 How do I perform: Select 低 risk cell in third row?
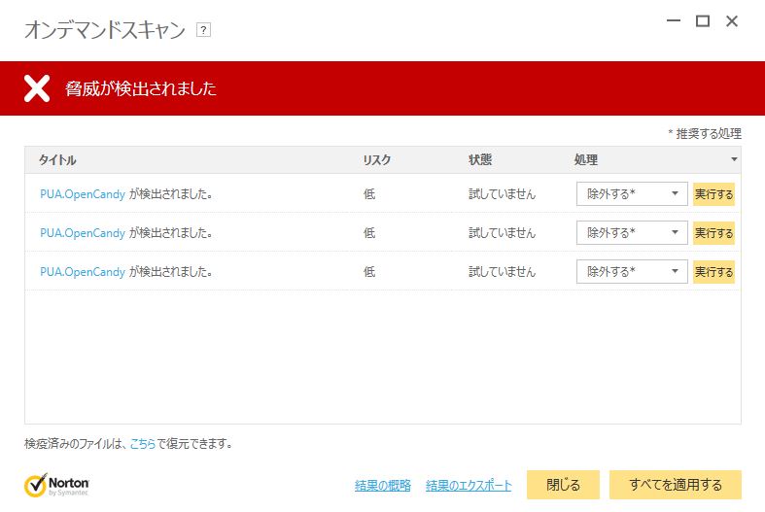[x=369, y=272]
